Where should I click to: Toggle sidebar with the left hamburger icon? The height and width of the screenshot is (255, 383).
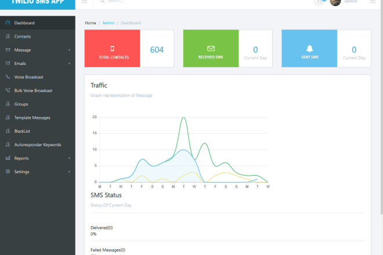pyautogui.click(x=84, y=2)
